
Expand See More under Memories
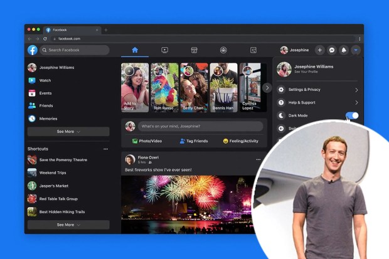[x=68, y=132]
